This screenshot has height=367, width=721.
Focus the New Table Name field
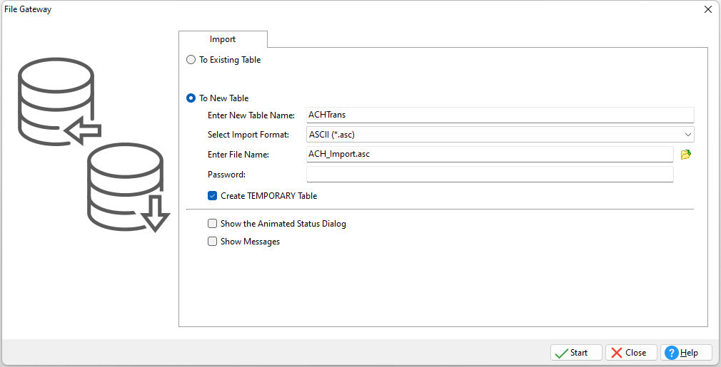tap(500, 115)
